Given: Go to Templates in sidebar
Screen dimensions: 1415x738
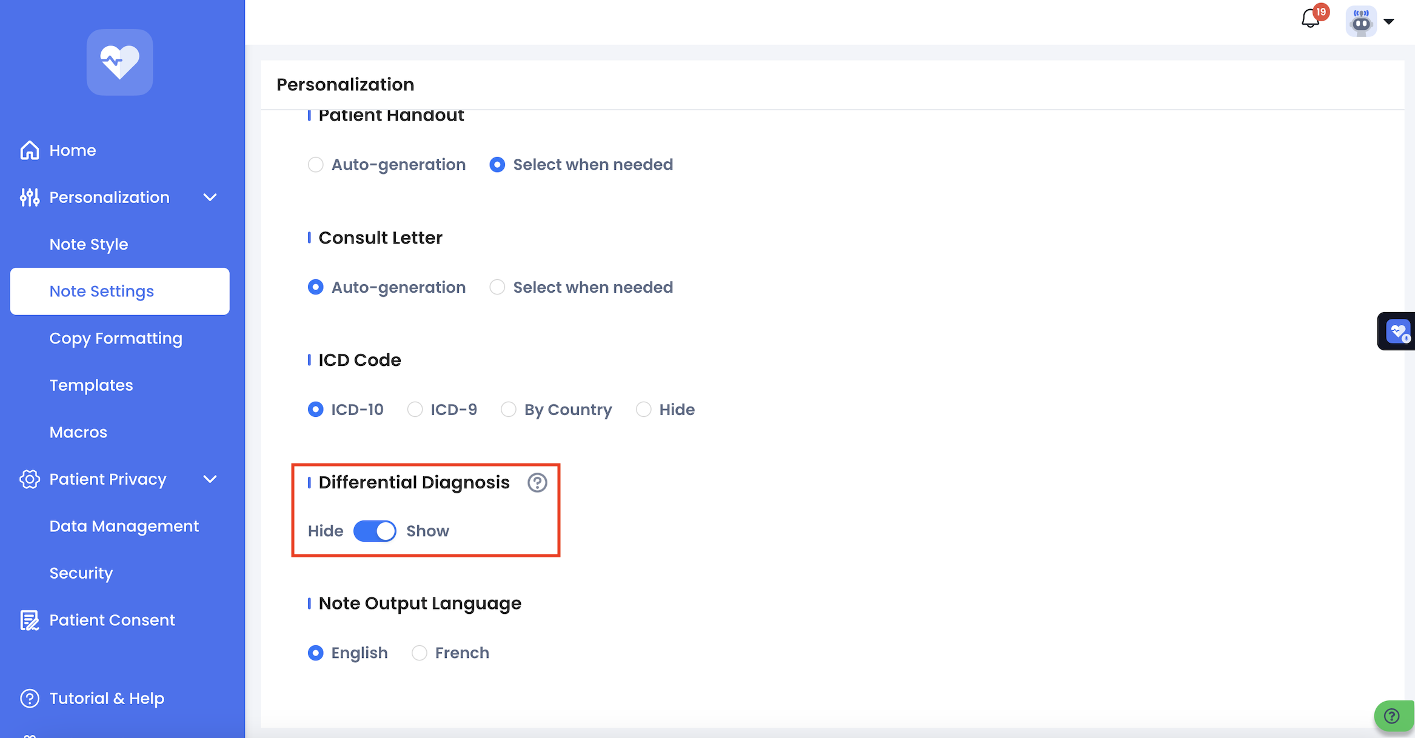Looking at the screenshot, I should click(91, 385).
